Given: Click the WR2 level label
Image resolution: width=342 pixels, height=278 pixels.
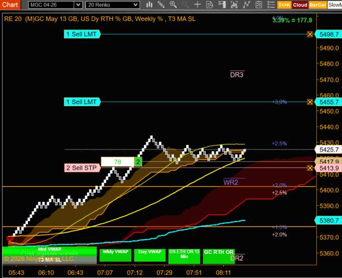Looking at the screenshot, I should (x=231, y=182).
